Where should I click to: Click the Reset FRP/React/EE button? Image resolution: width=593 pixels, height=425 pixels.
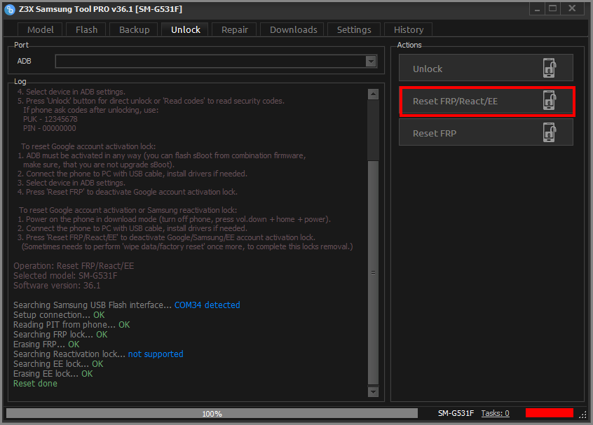[487, 101]
